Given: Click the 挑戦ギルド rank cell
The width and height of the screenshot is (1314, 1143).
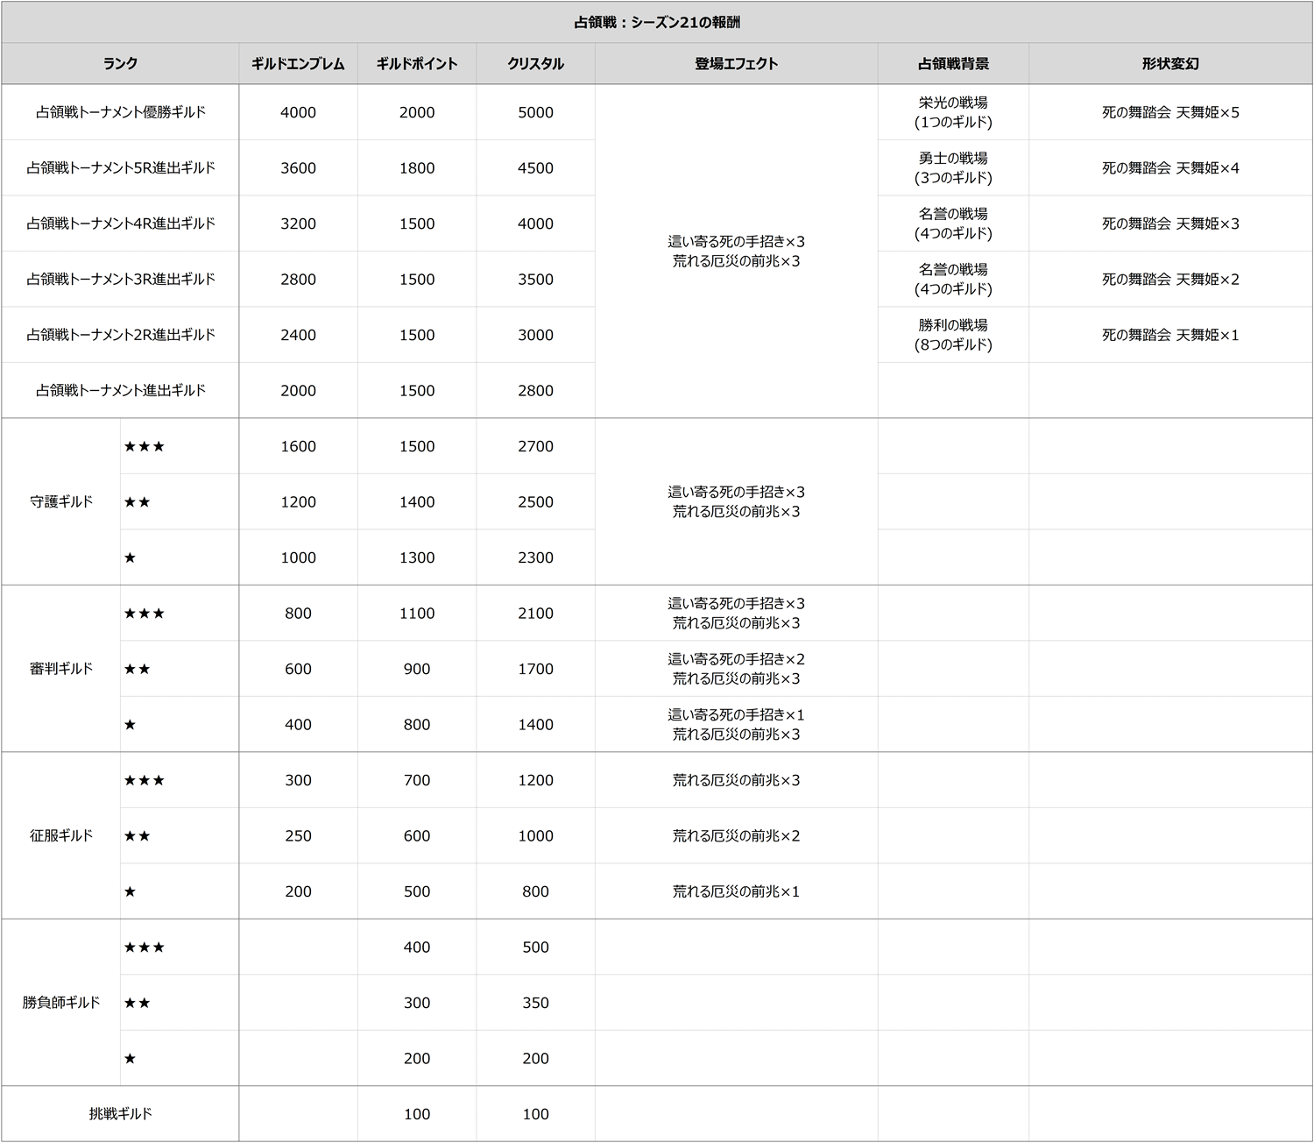Looking at the screenshot, I should pos(120,1114).
